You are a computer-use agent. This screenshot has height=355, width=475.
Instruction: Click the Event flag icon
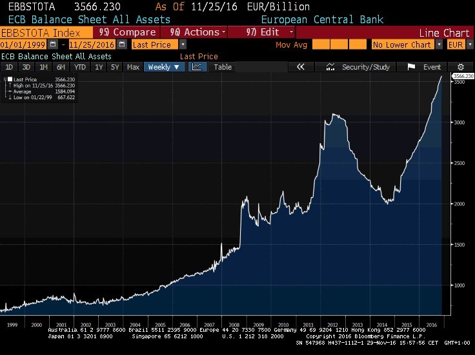411,67
